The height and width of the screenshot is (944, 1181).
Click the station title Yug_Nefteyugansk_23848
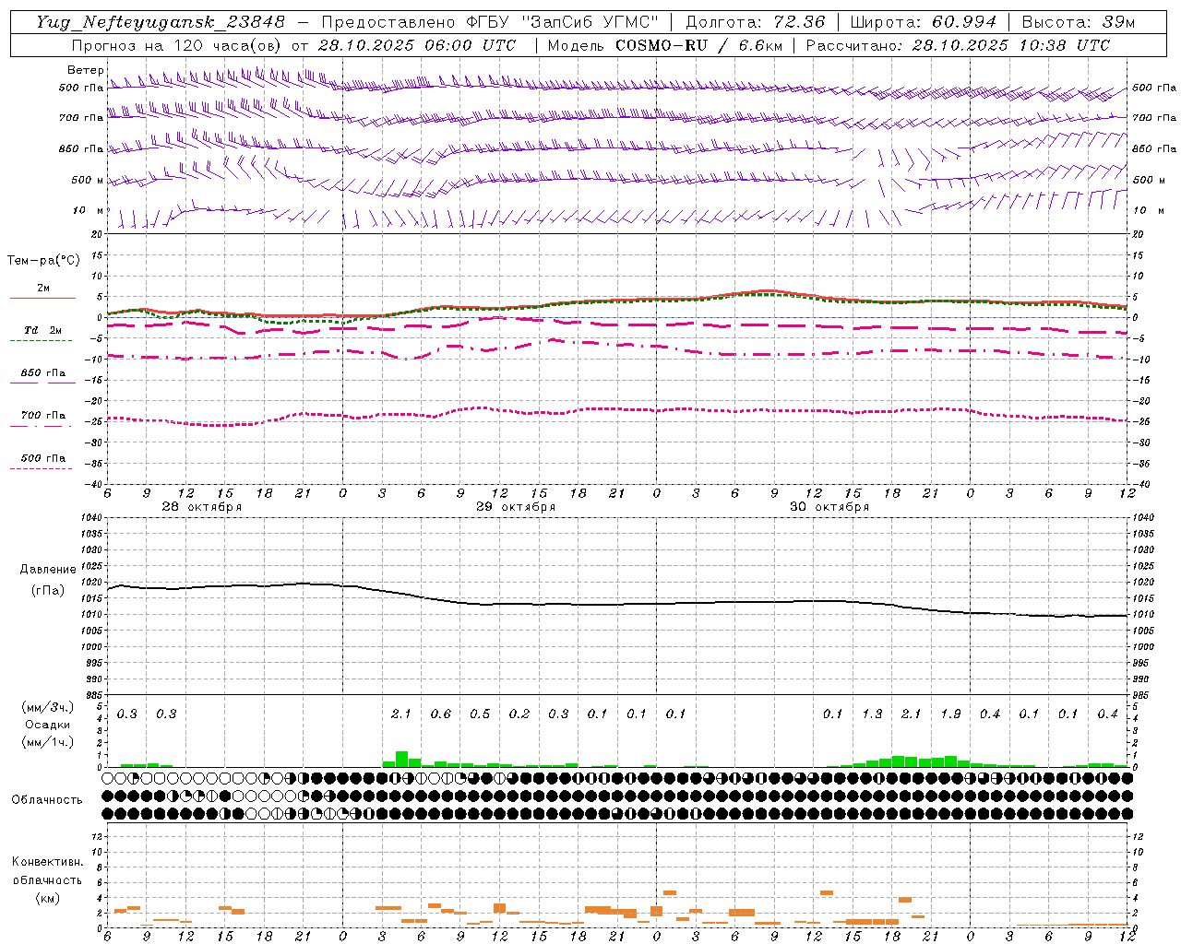point(161,22)
